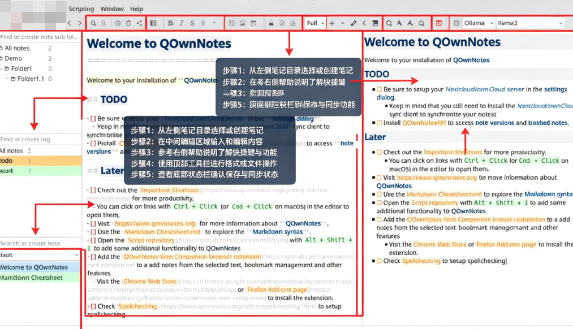The height and width of the screenshot is (329, 573).
Task: Apply strikethrough with the S icon
Action: coord(192,23)
